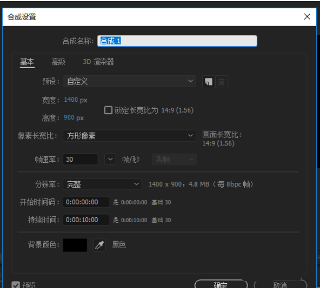Click the delete preset trash icon
The width and height of the screenshot is (320, 288).
[222, 82]
